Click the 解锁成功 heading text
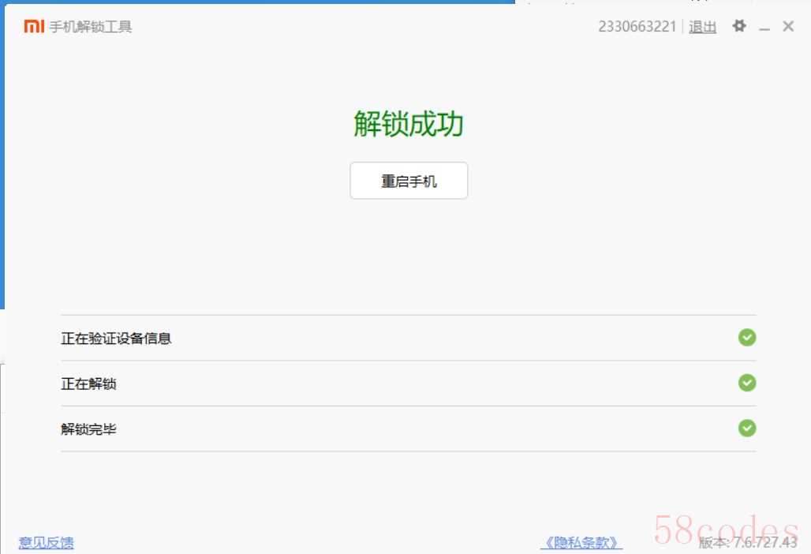811x554 pixels. [409, 124]
